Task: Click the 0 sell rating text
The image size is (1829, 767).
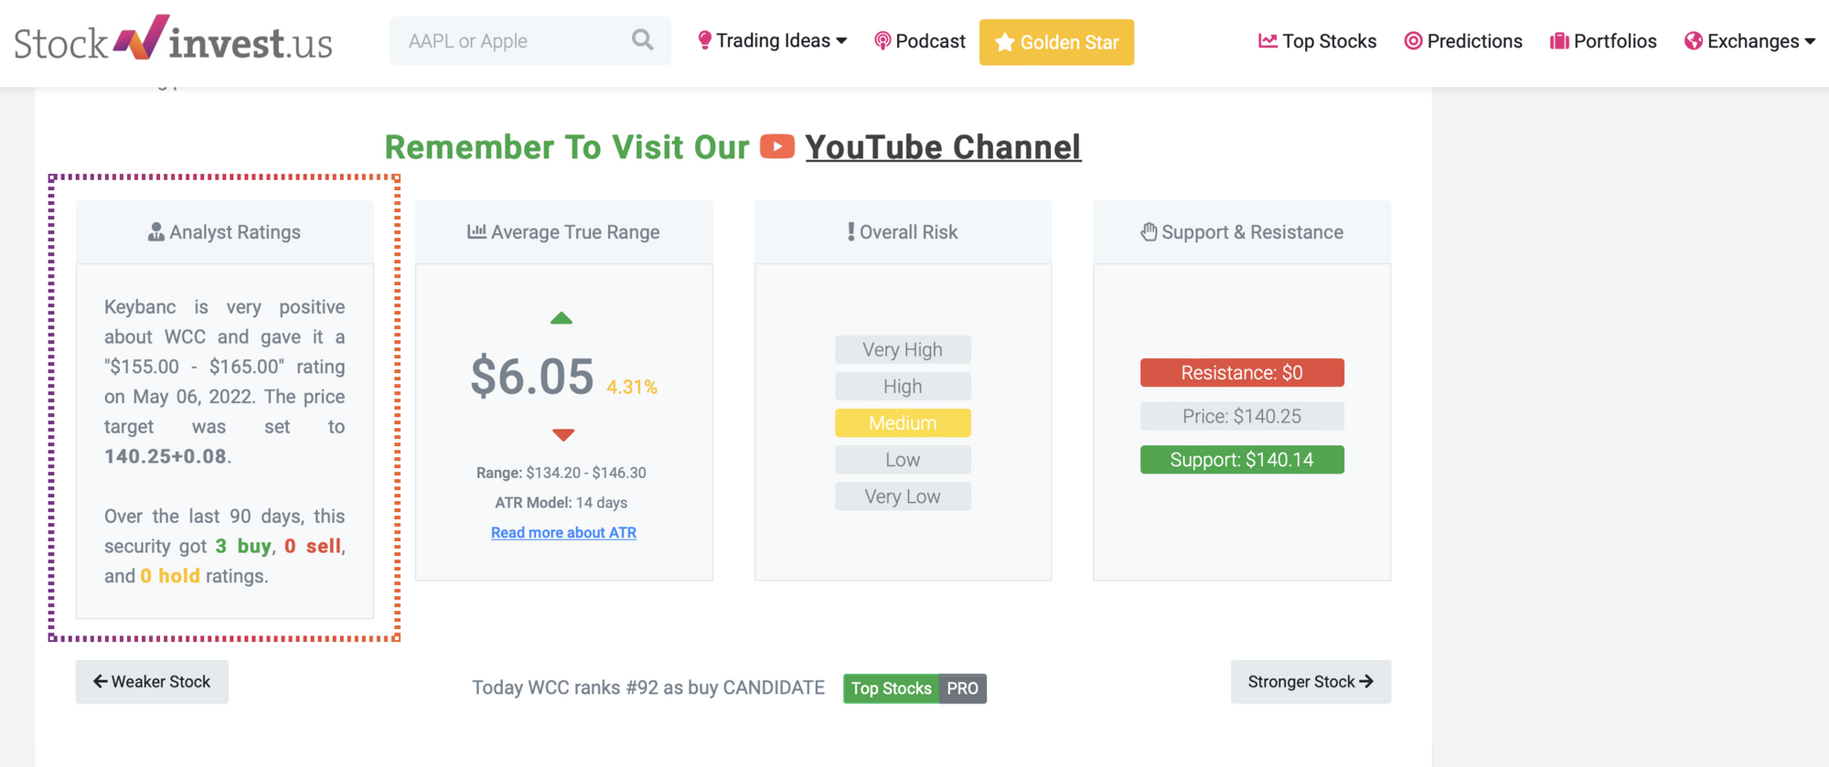Action: click(x=313, y=547)
